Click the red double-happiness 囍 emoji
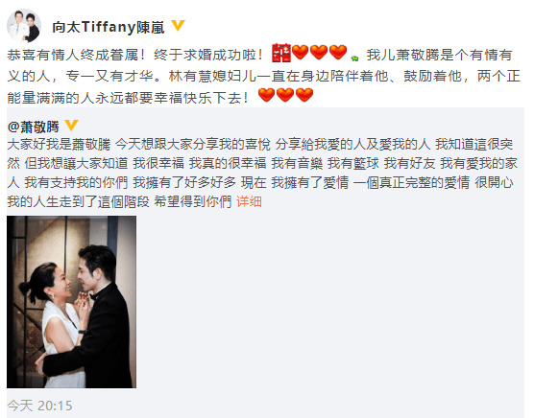The image size is (534, 418). pos(281,53)
